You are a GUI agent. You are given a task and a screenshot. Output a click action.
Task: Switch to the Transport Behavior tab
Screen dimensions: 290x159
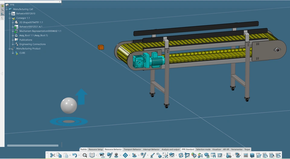(x=132, y=149)
